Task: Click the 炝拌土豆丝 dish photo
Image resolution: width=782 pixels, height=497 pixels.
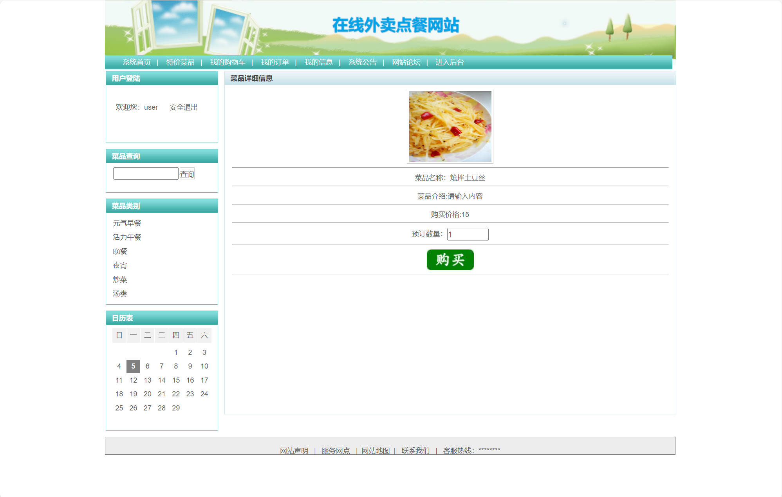Action: [450, 127]
